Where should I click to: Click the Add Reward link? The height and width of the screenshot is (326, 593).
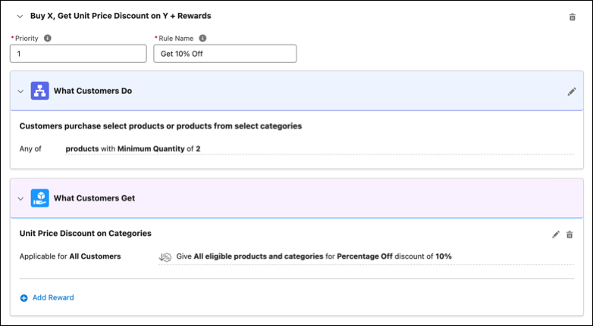tap(53, 298)
